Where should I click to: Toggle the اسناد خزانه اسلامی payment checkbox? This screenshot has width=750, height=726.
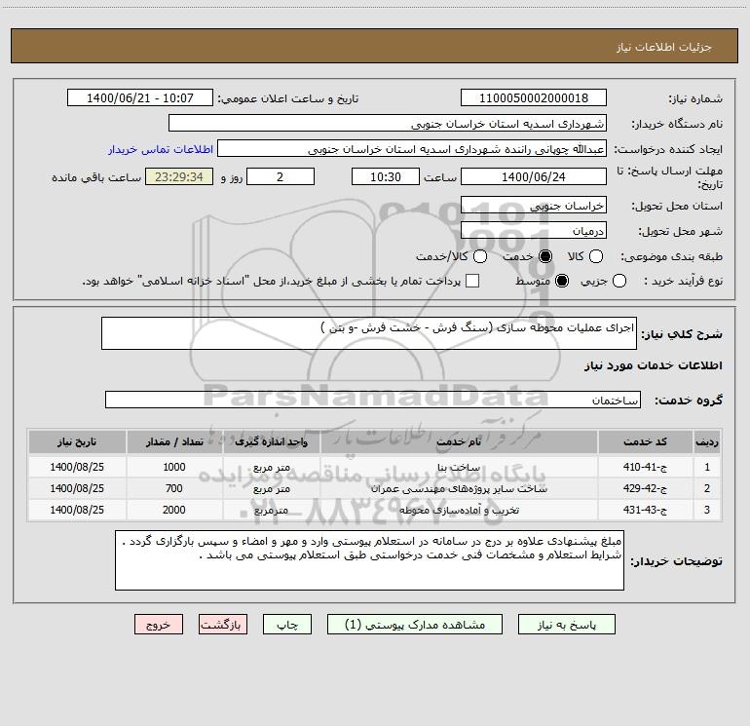472,281
